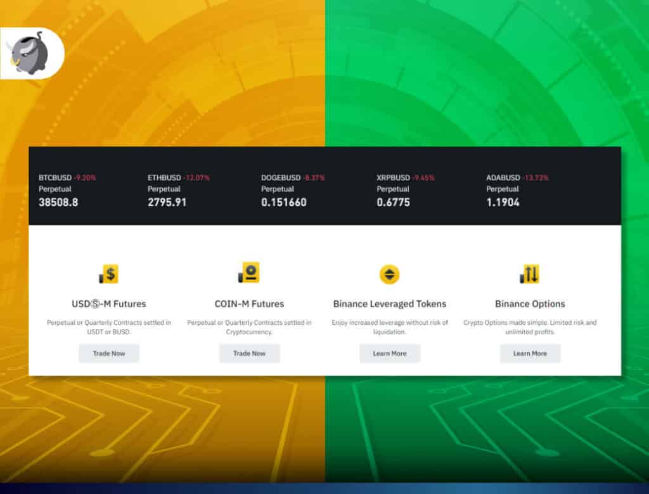This screenshot has width=649, height=494.
Task: Click the 'Enjoy increased leverage' description
Action: coord(390,327)
